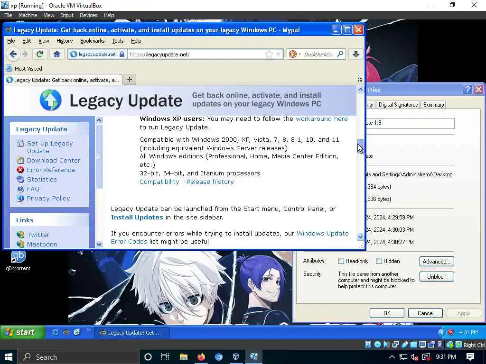Open the downloads arrow button in Mypal
This screenshot has height=364, width=486.
[356, 54]
